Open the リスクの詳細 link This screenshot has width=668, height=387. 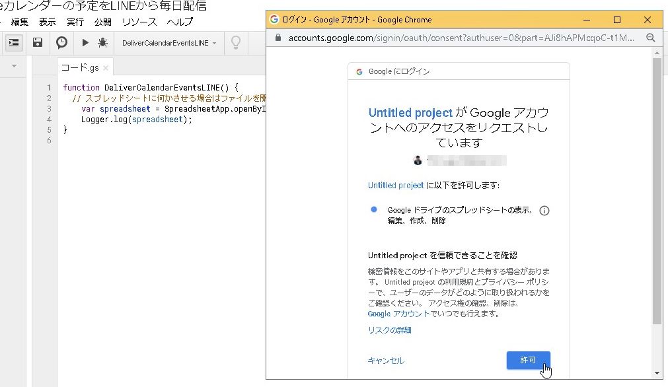point(390,330)
